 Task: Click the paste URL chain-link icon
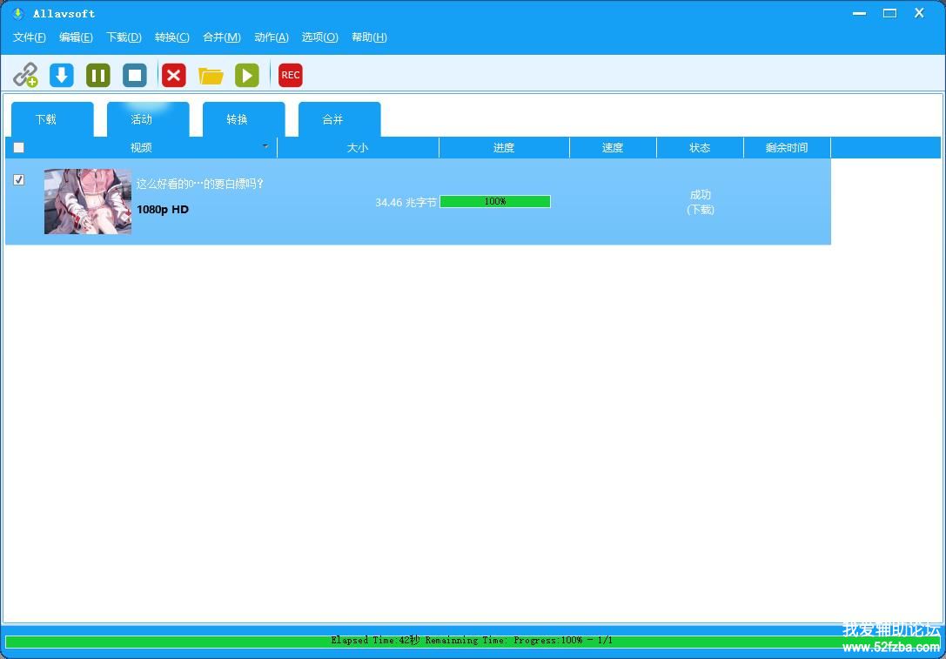(25, 76)
